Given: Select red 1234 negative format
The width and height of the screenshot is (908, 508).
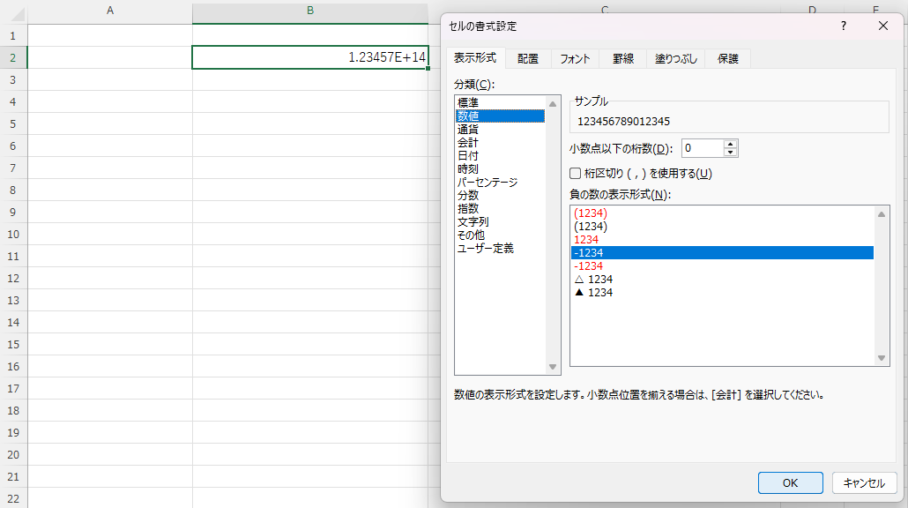Looking at the screenshot, I should point(722,240).
